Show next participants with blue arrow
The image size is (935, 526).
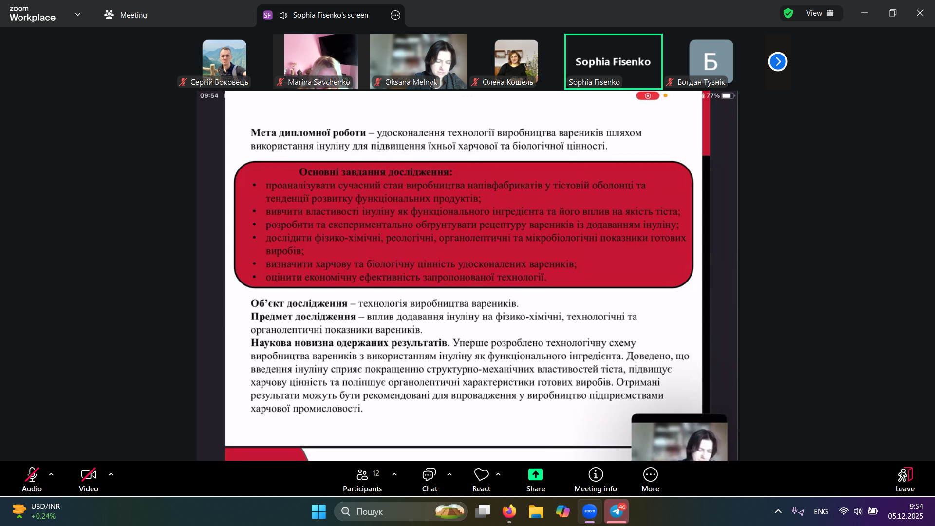click(778, 62)
